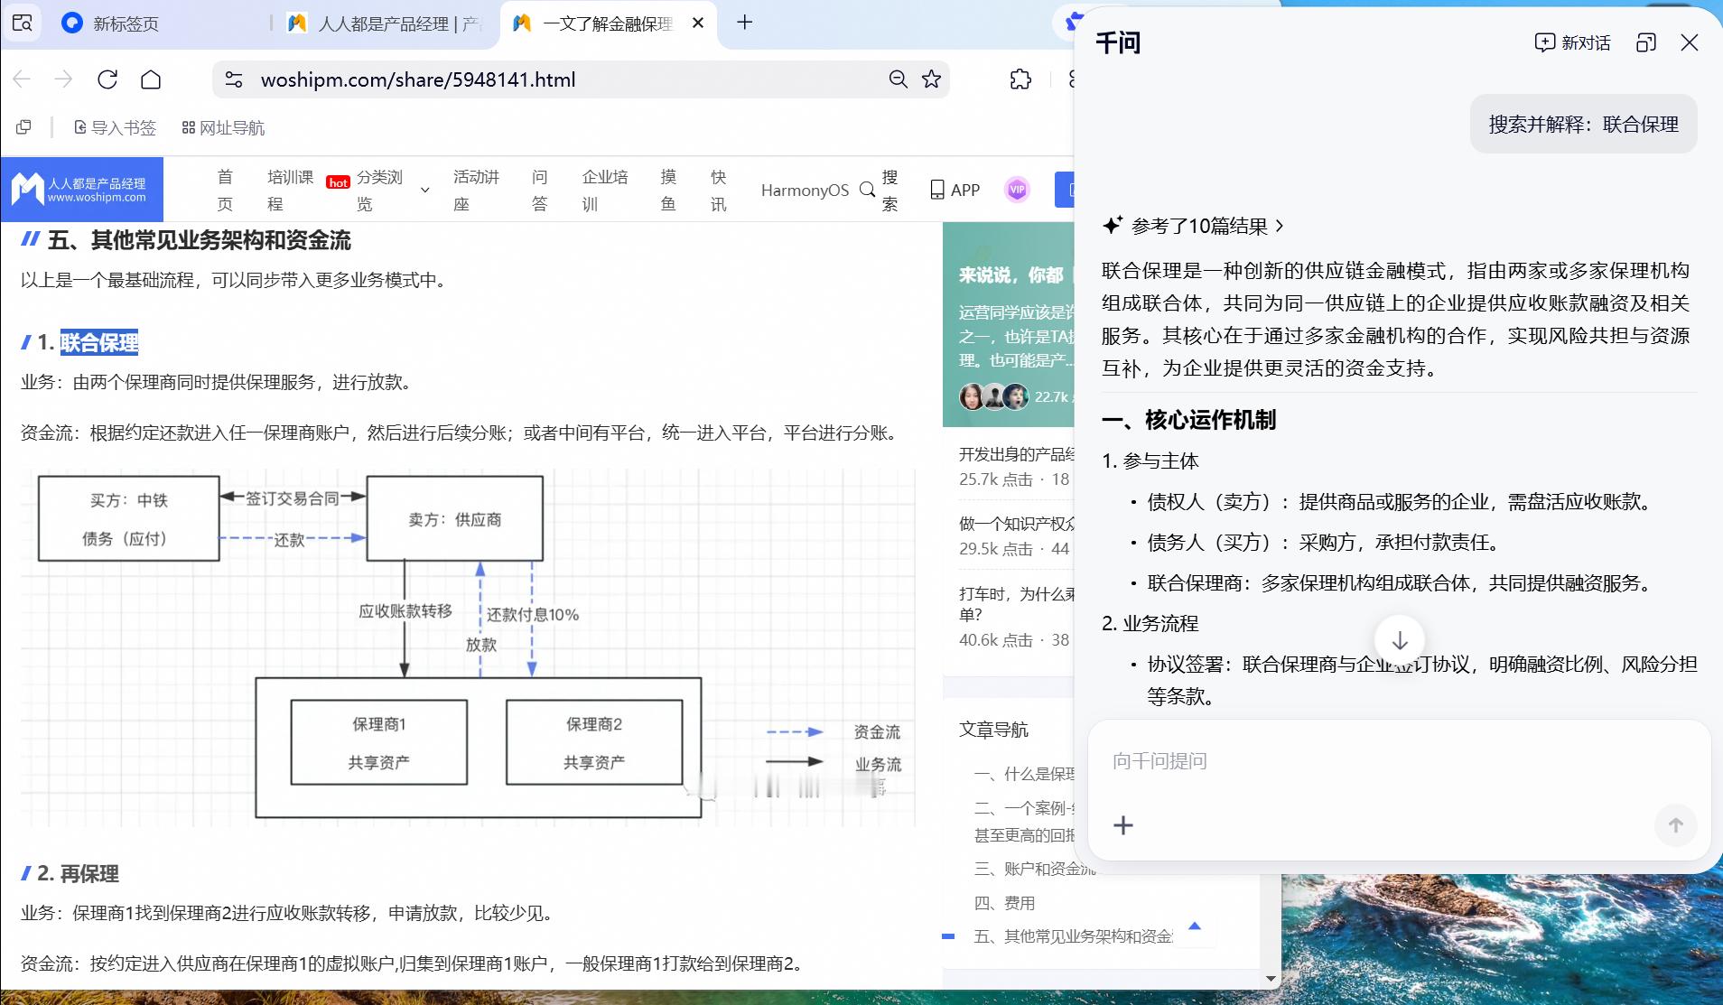
Task: Start a 新对话 in 千问 panel
Action: click(x=1572, y=42)
